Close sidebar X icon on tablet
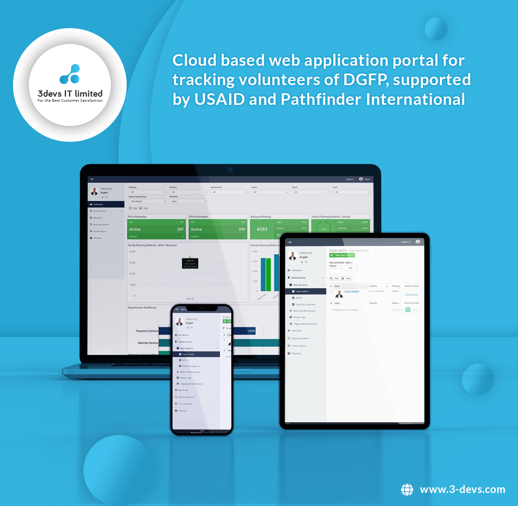This screenshot has width=518, height=506. [x=323, y=249]
